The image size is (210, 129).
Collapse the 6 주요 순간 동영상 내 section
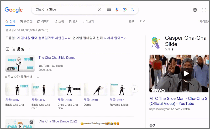[38, 77]
